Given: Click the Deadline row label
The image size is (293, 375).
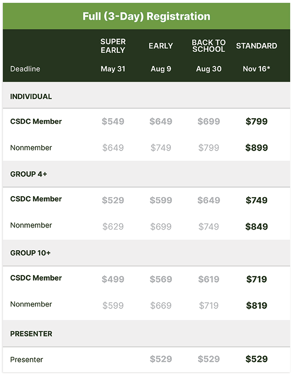Looking at the screenshot, I should tap(25, 69).
